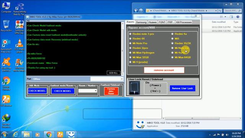The height and width of the screenshot is (138, 245).
Task: Click Remove User Lock button
Action: coord(183,89)
